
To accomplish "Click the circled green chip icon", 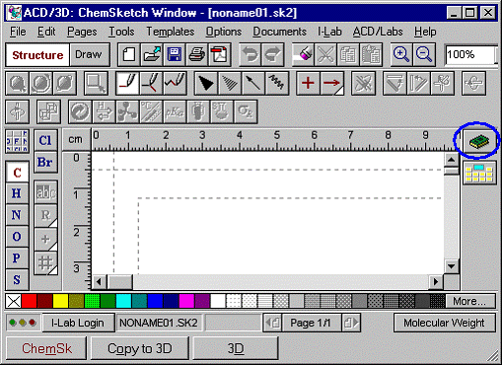I will pyautogui.click(x=478, y=142).
